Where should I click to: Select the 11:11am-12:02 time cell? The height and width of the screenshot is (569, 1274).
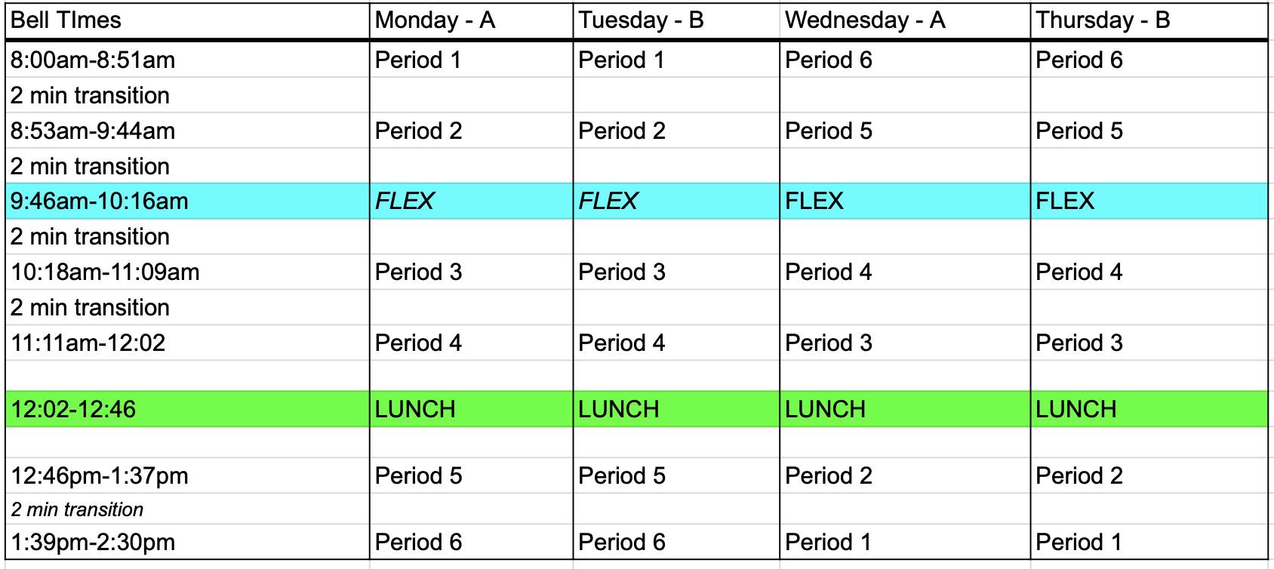pyautogui.click(x=187, y=343)
